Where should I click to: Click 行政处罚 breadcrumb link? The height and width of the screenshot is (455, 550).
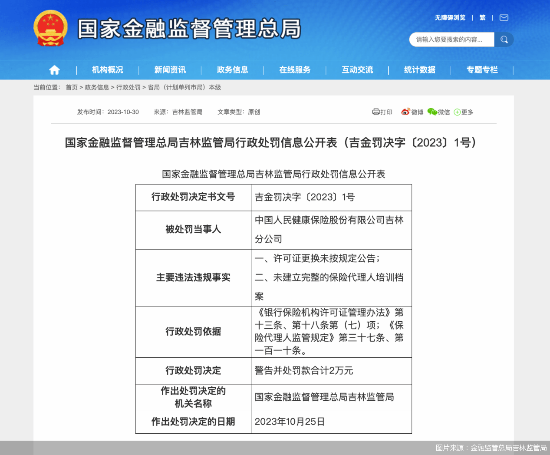point(128,87)
